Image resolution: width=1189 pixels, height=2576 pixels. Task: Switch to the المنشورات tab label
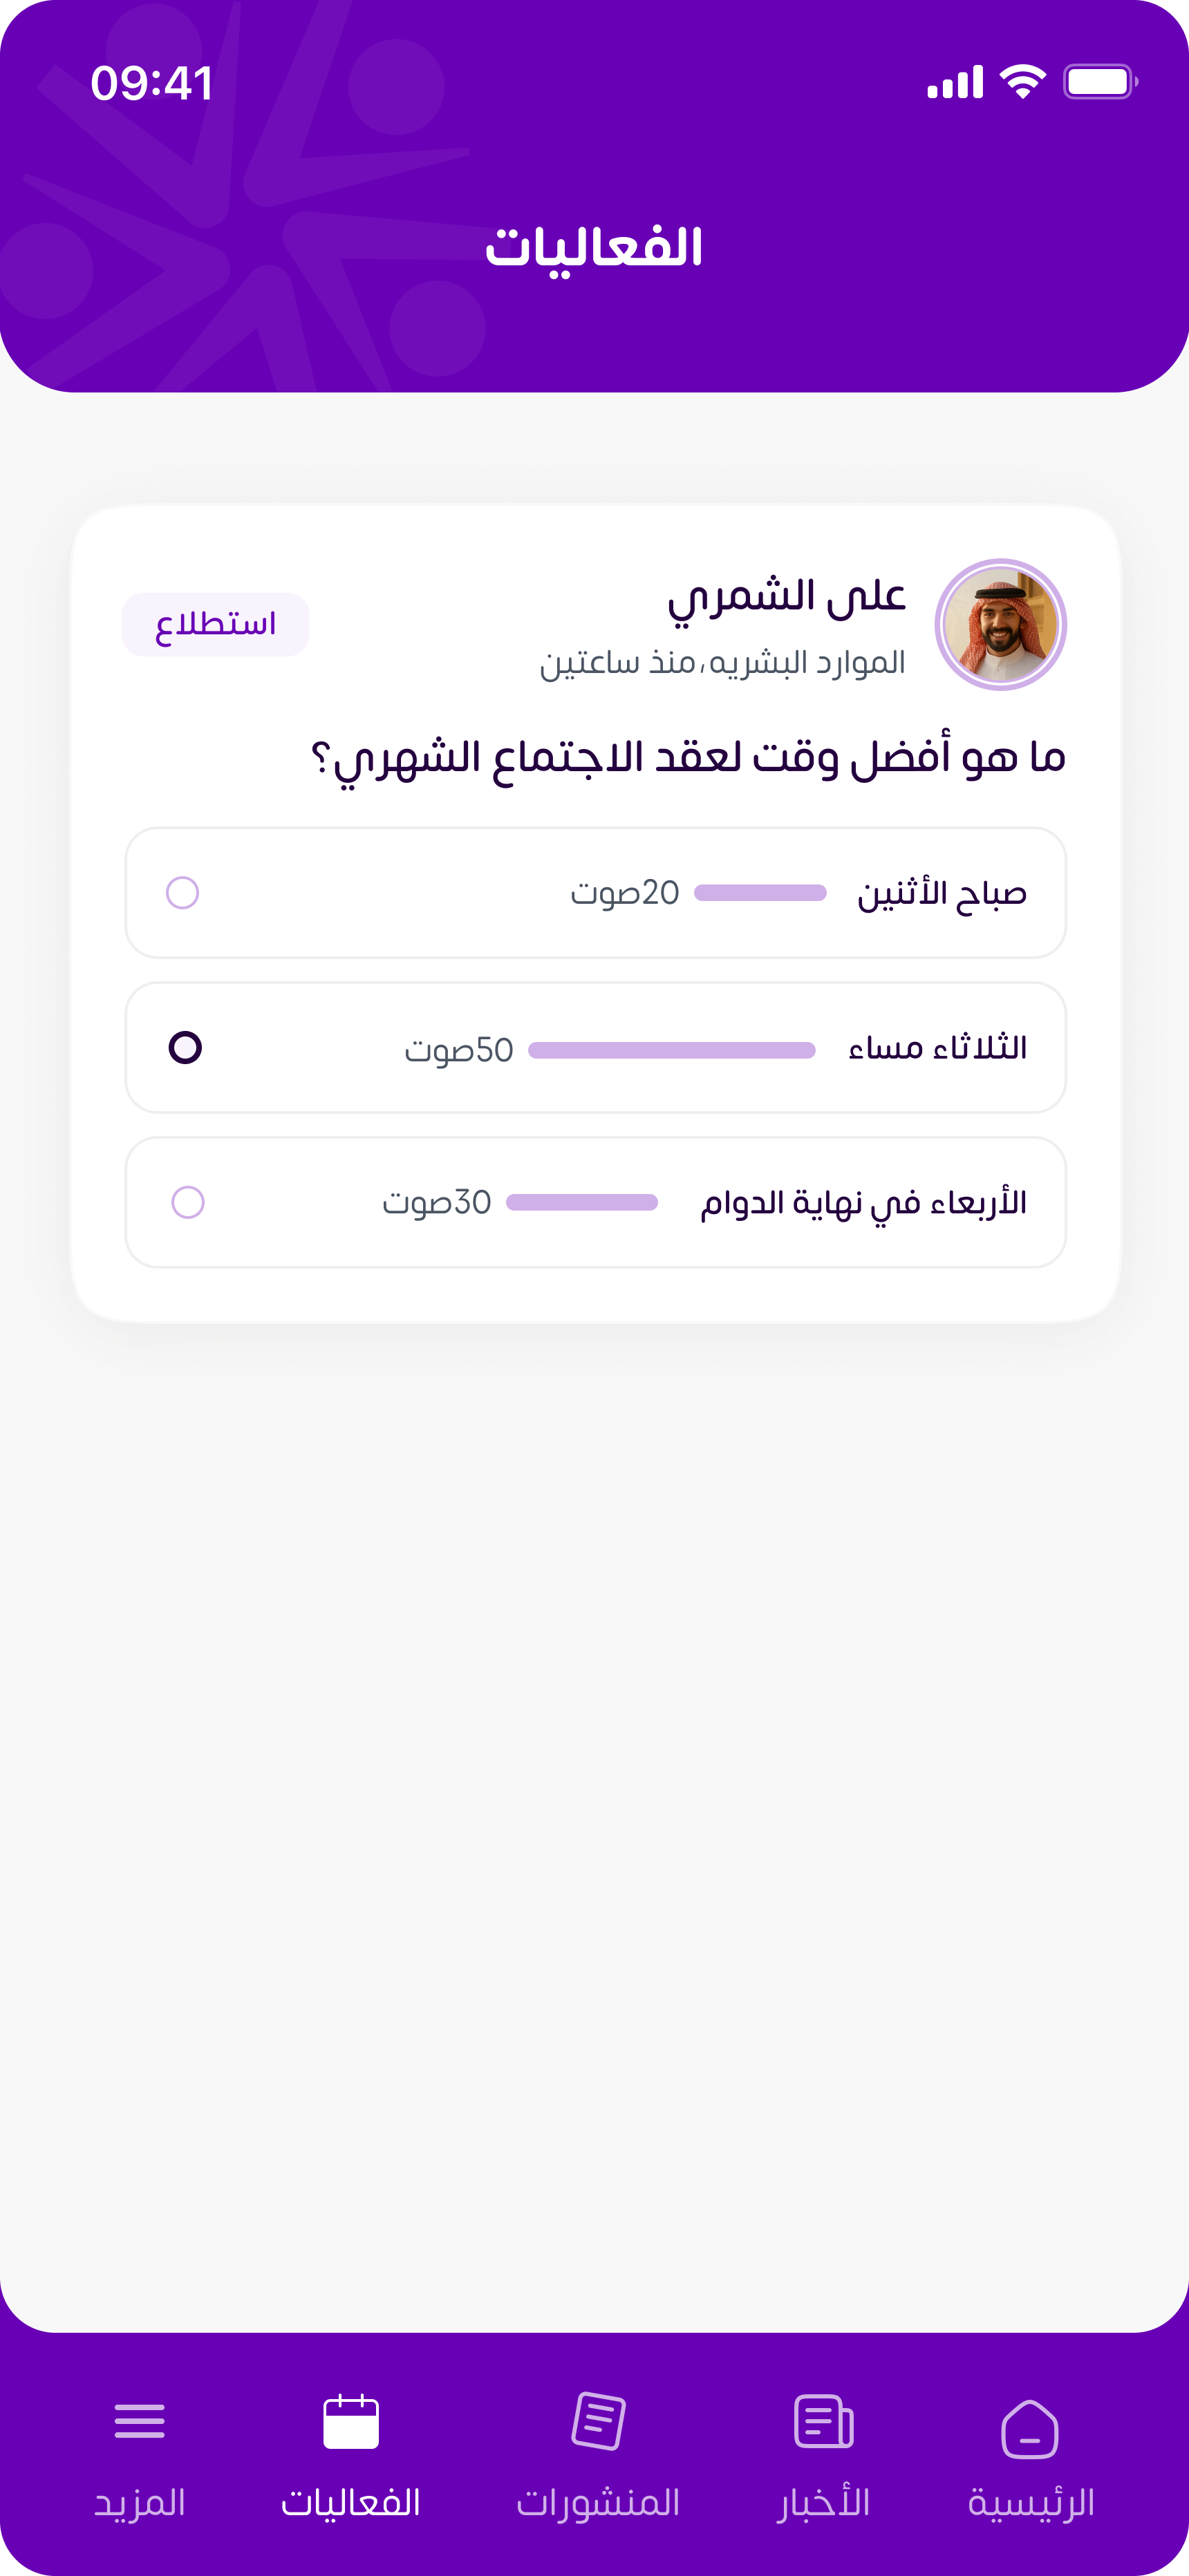[x=599, y=2502]
